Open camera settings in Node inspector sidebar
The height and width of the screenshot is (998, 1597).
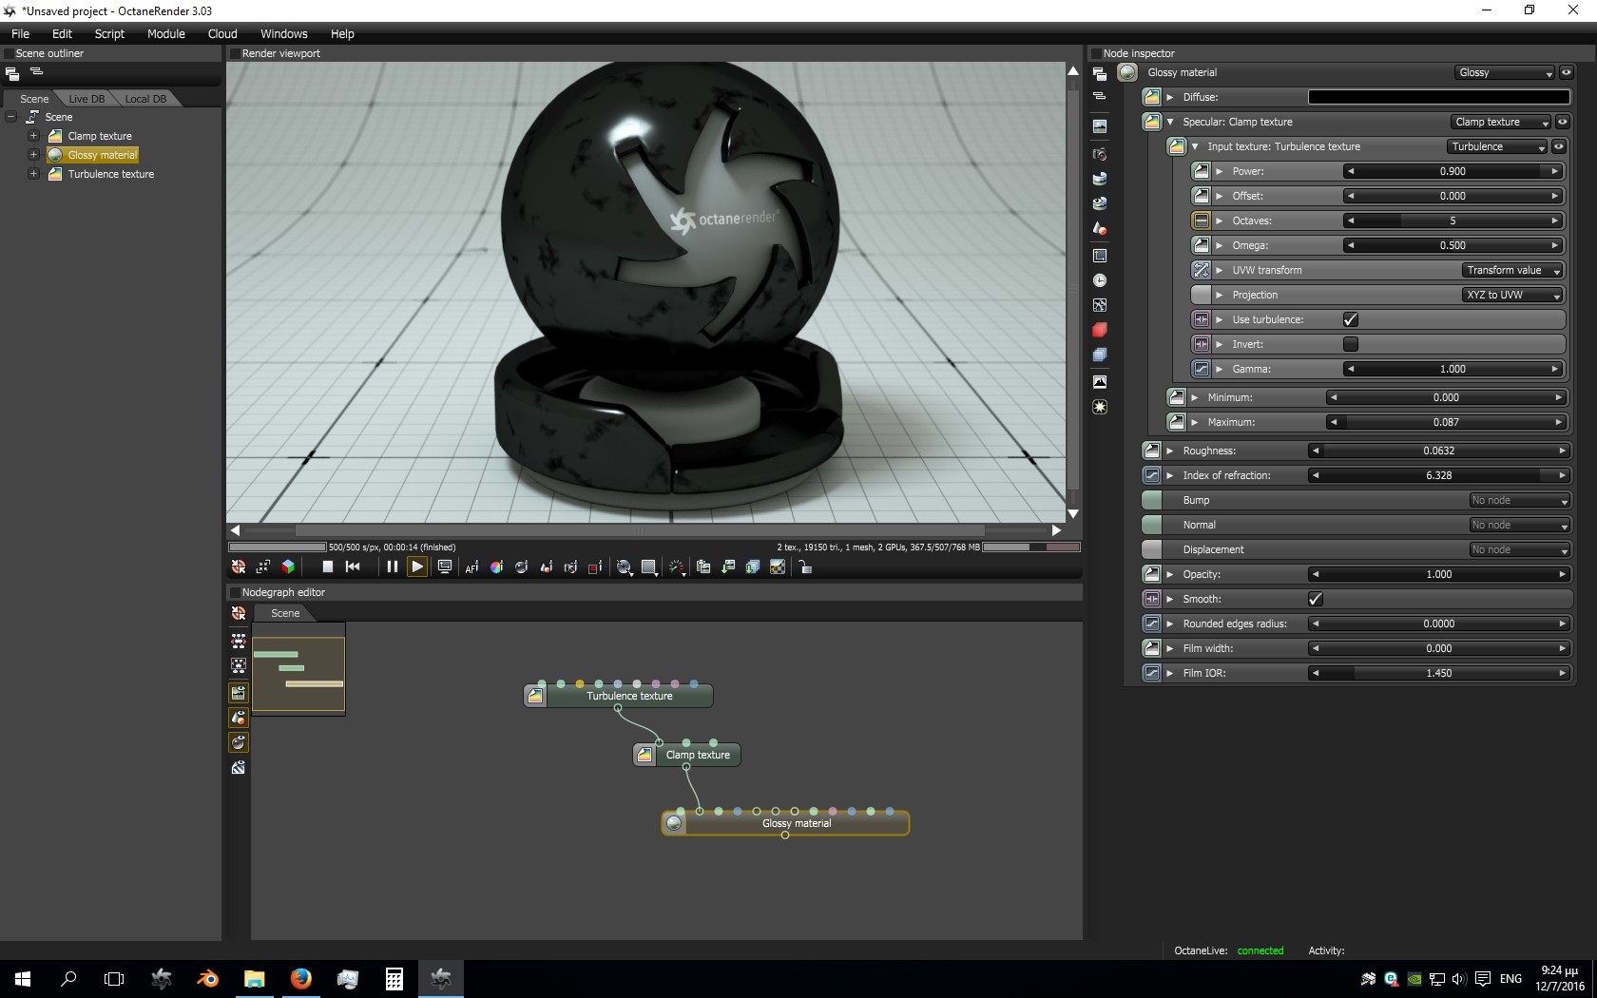(x=1100, y=153)
